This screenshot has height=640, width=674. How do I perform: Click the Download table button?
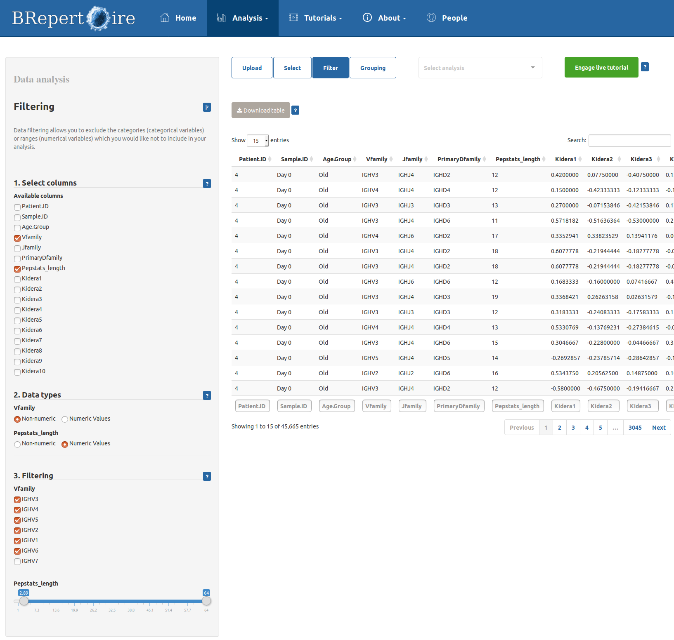point(260,110)
